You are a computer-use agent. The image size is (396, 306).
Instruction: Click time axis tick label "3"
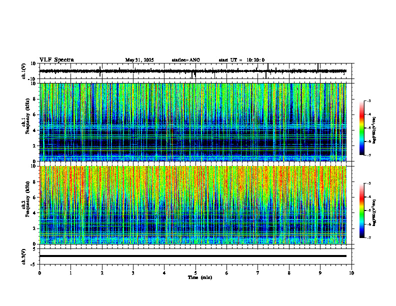[133, 273]
